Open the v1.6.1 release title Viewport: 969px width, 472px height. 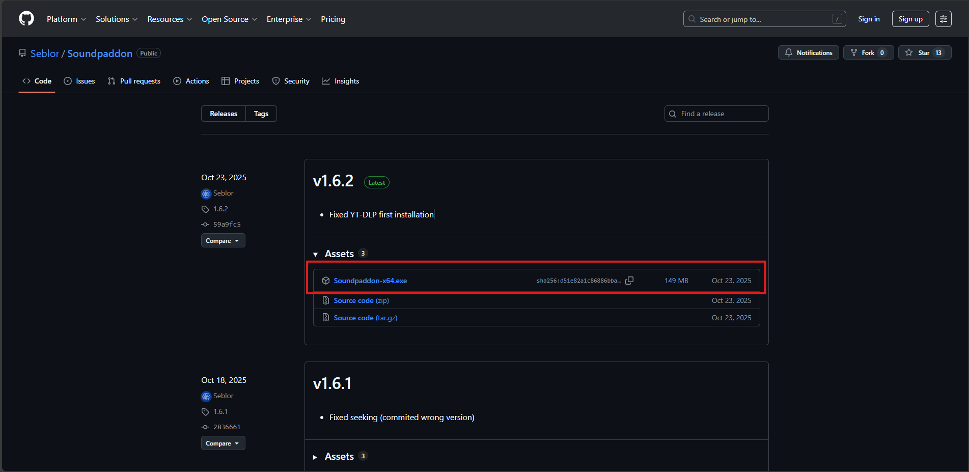coord(332,383)
